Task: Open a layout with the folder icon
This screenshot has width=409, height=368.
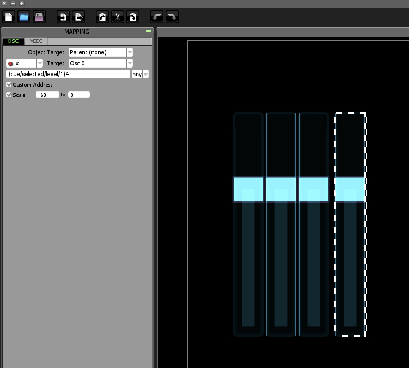Action: [x=24, y=17]
